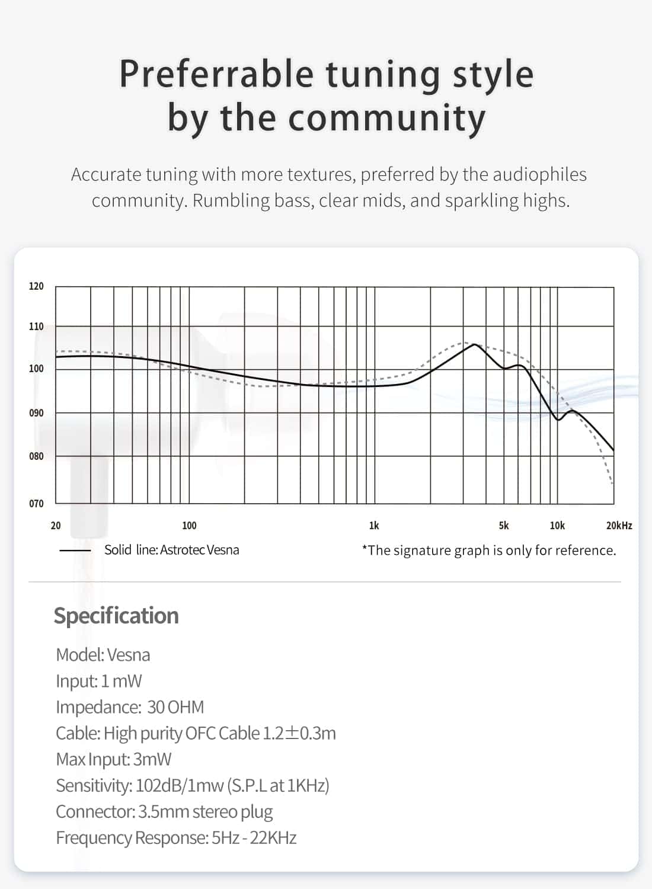Screen dimensions: 652x889
Task: Click the solid line legend sample
Action: tap(75, 551)
